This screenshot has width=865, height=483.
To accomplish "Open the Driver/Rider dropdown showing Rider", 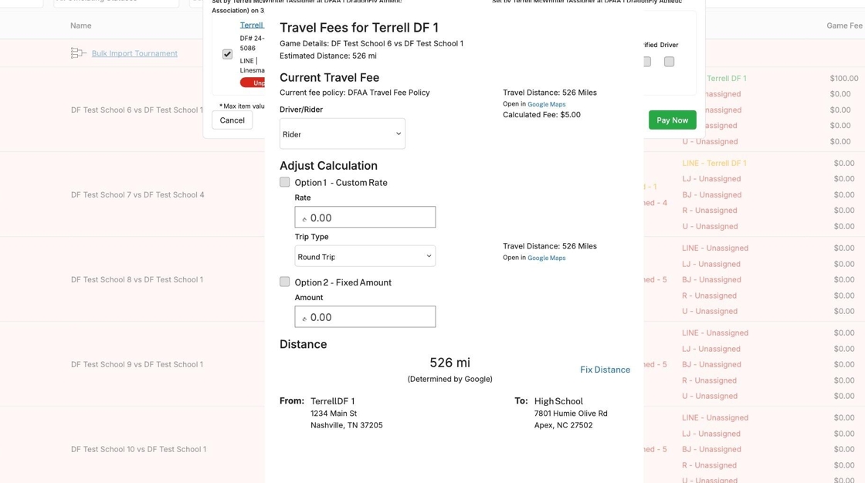I will tap(342, 134).
